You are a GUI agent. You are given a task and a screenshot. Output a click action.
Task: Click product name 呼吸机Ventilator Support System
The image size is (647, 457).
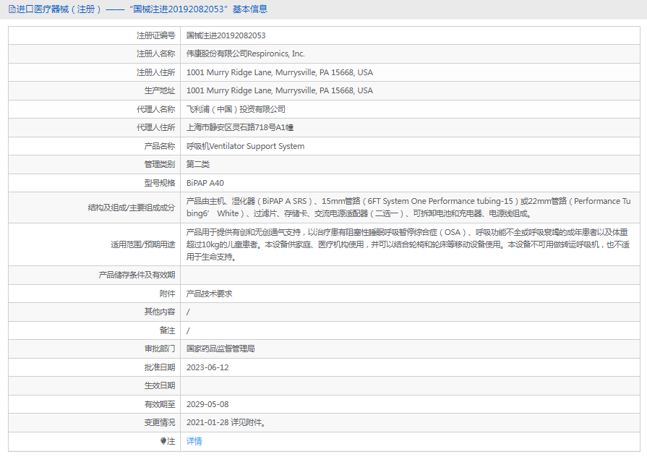pyautogui.click(x=245, y=146)
